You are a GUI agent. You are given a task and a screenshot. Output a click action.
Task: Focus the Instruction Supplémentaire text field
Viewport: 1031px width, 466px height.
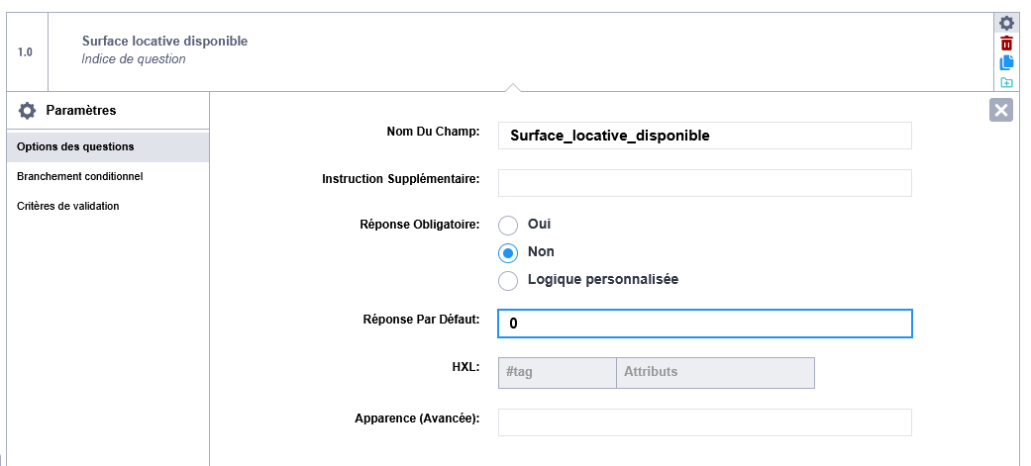pyautogui.click(x=704, y=183)
